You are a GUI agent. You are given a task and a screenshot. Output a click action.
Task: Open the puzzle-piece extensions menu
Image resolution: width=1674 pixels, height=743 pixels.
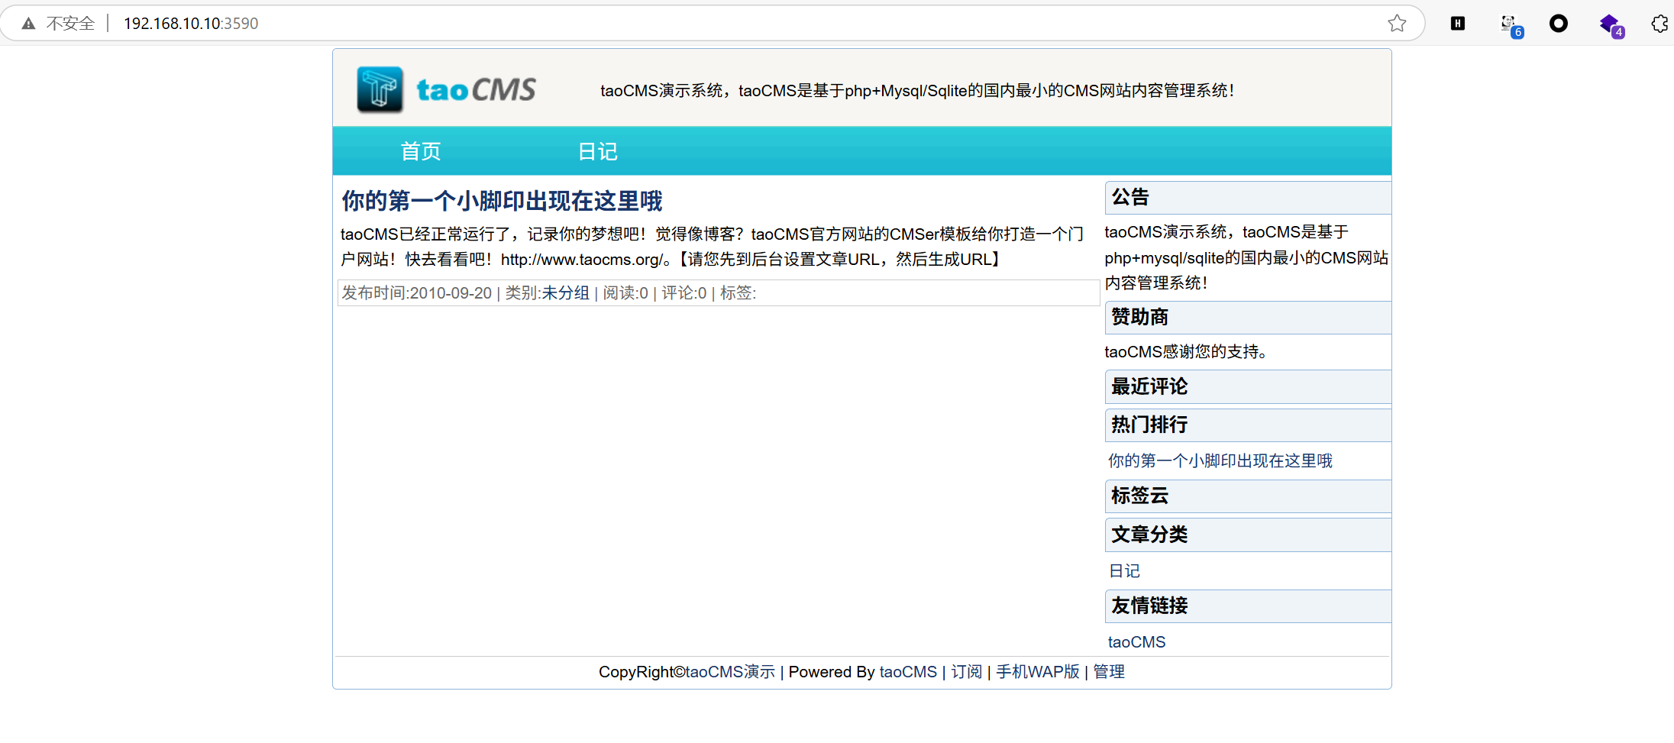click(1660, 23)
